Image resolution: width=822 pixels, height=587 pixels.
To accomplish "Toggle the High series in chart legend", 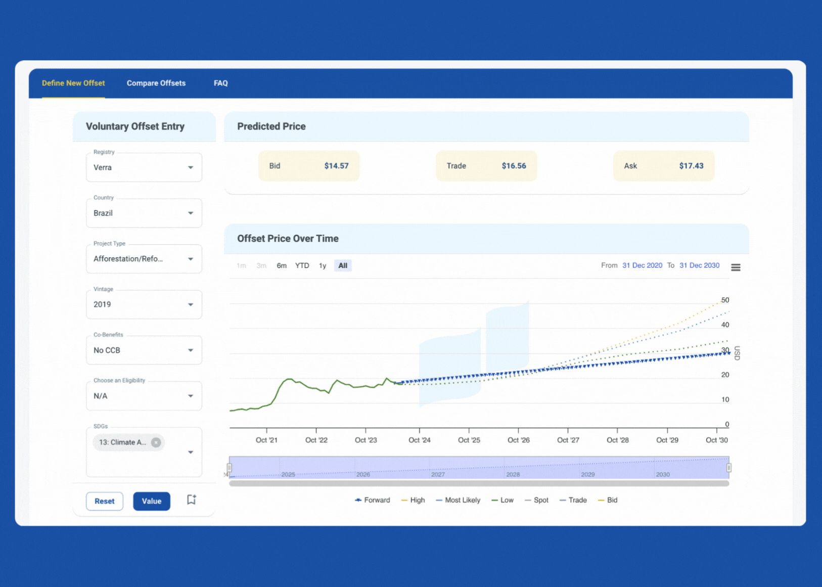I will tap(413, 500).
